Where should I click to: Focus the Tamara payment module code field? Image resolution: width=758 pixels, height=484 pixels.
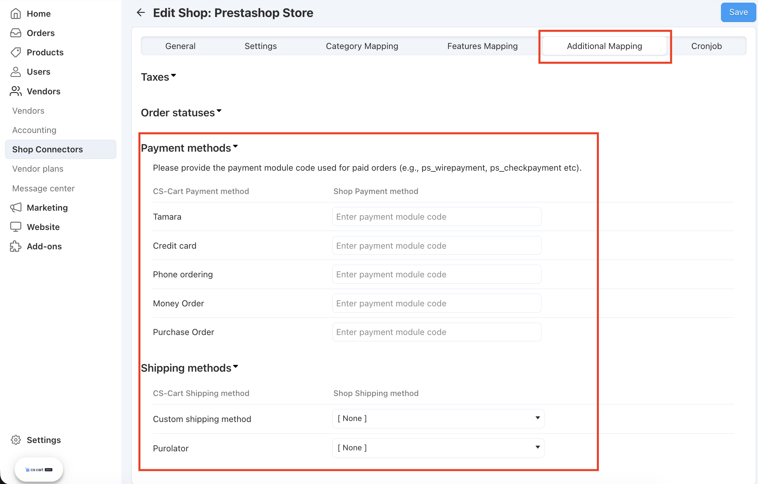pyautogui.click(x=437, y=217)
